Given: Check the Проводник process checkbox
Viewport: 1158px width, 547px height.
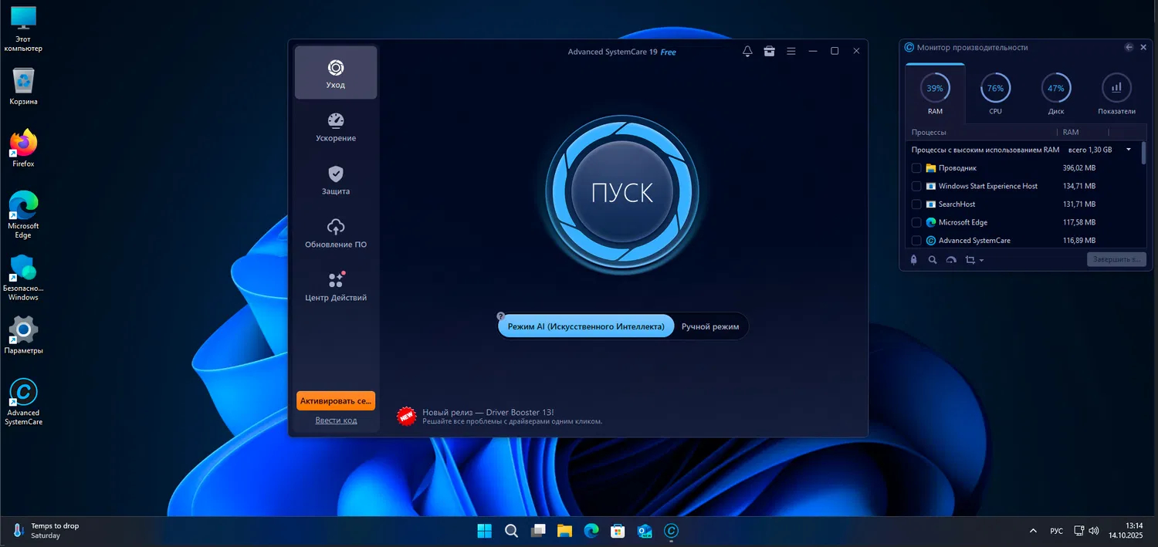Looking at the screenshot, I should pyautogui.click(x=916, y=168).
